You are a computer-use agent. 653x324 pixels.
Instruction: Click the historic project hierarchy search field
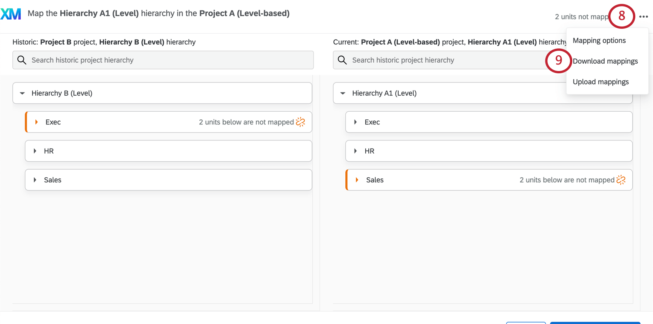pos(161,60)
